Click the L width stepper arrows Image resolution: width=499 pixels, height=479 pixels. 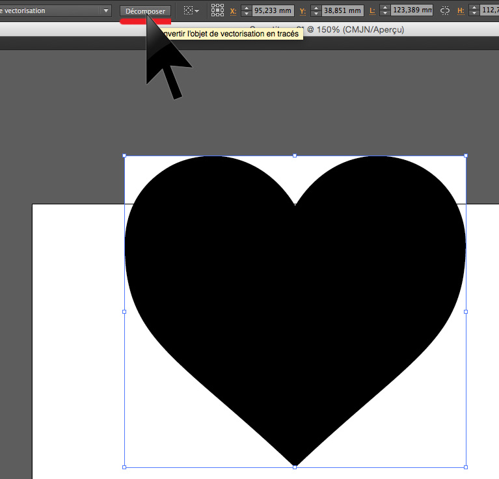385,11
